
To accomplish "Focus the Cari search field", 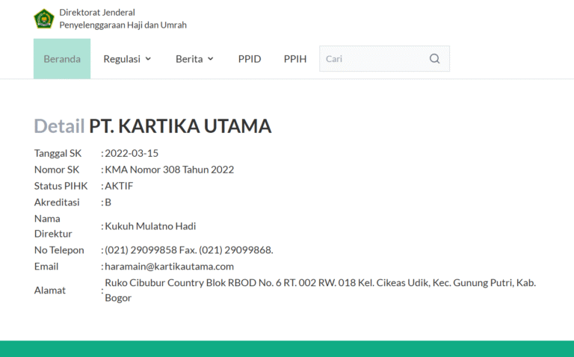I will coord(374,59).
